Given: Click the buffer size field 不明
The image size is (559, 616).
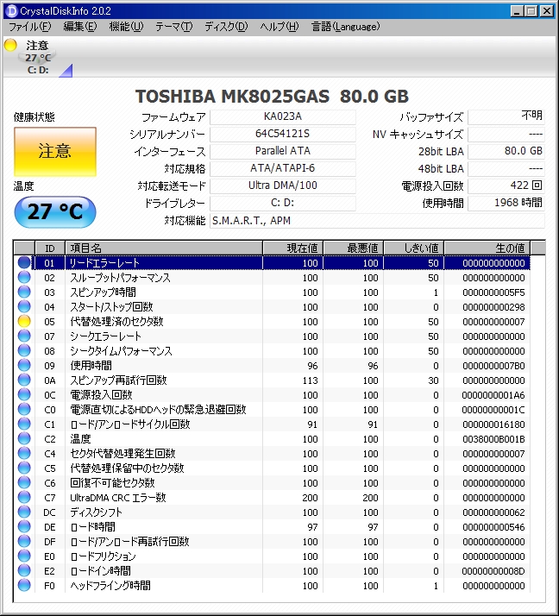Looking at the screenshot, I should click(x=506, y=117).
